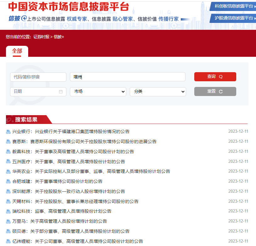Click the calendar icon in 日期 field
The height and width of the screenshot is (246, 256).
pos(61,92)
